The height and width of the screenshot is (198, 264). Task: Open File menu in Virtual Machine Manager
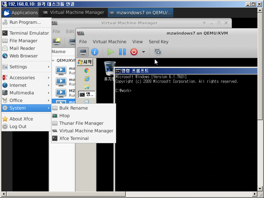[56, 31]
